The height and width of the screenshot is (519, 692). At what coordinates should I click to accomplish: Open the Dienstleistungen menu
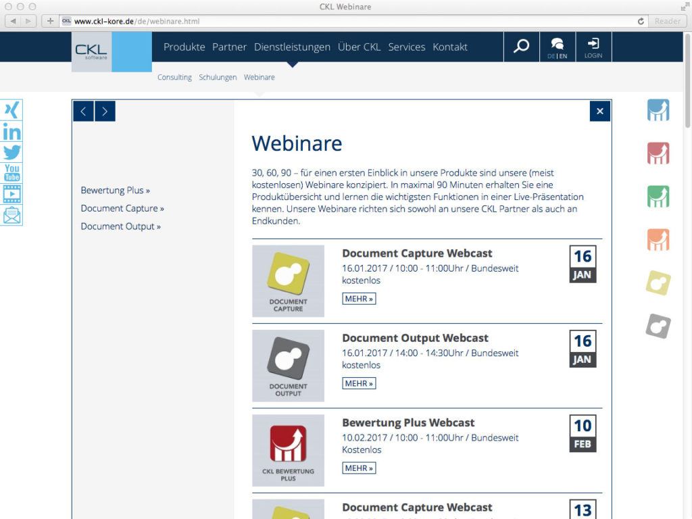[x=292, y=47]
